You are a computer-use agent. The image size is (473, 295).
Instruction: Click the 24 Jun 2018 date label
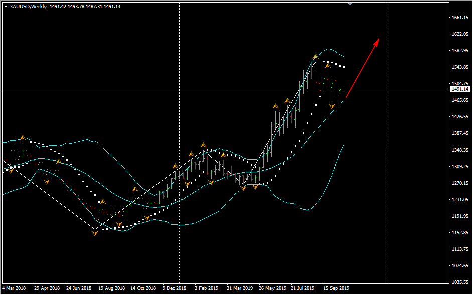coord(79,288)
